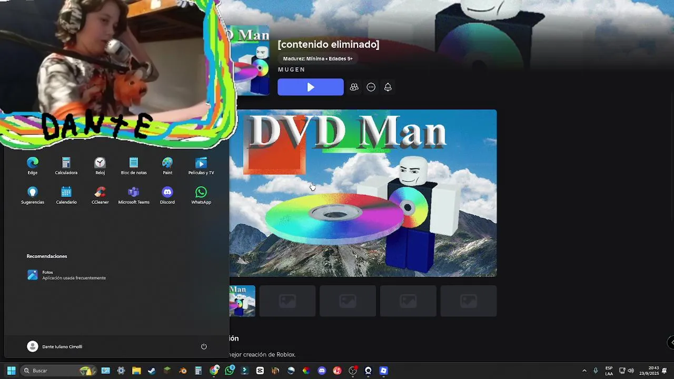The image size is (674, 379).
Task: Click the network tray icon
Action: 622,371
